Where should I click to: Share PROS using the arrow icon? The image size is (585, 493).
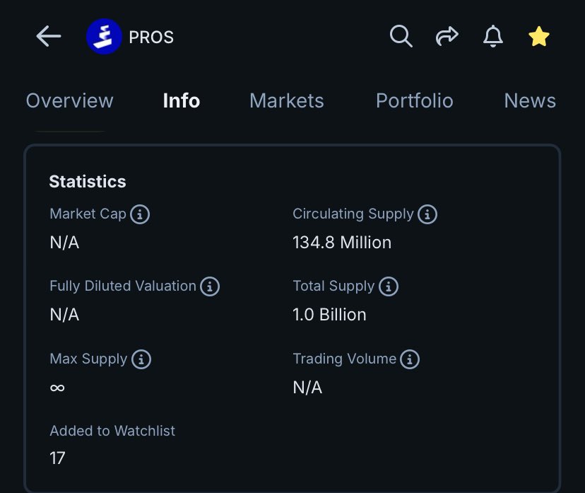pyautogui.click(x=447, y=36)
